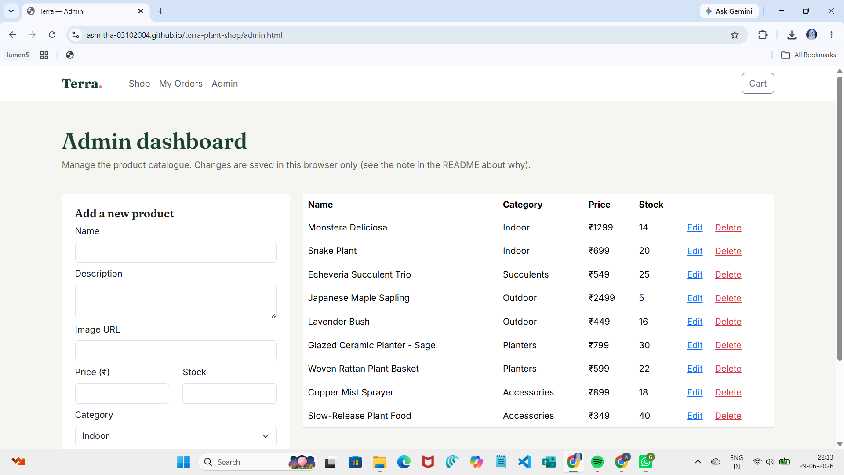Edit the Lavender Bush product
Viewport: 844px width, 475px height.
tap(695, 322)
